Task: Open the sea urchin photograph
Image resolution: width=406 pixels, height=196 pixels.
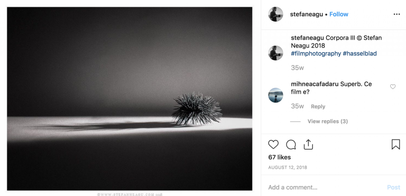Action: point(130,99)
